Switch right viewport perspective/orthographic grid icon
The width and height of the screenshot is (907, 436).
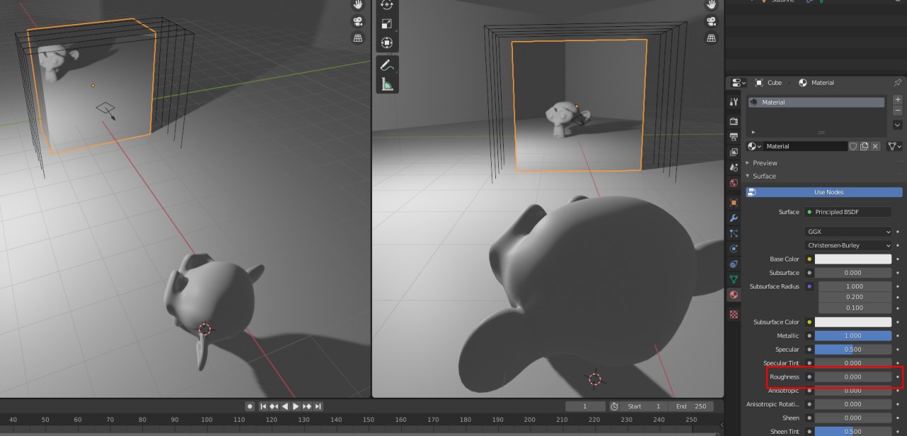click(711, 38)
